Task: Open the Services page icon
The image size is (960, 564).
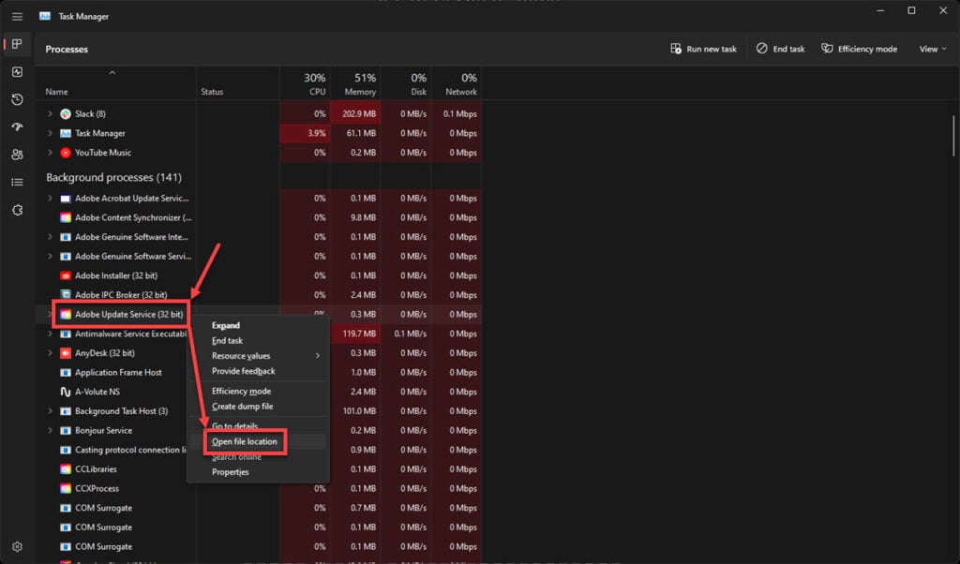Action: click(x=17, y=210)
